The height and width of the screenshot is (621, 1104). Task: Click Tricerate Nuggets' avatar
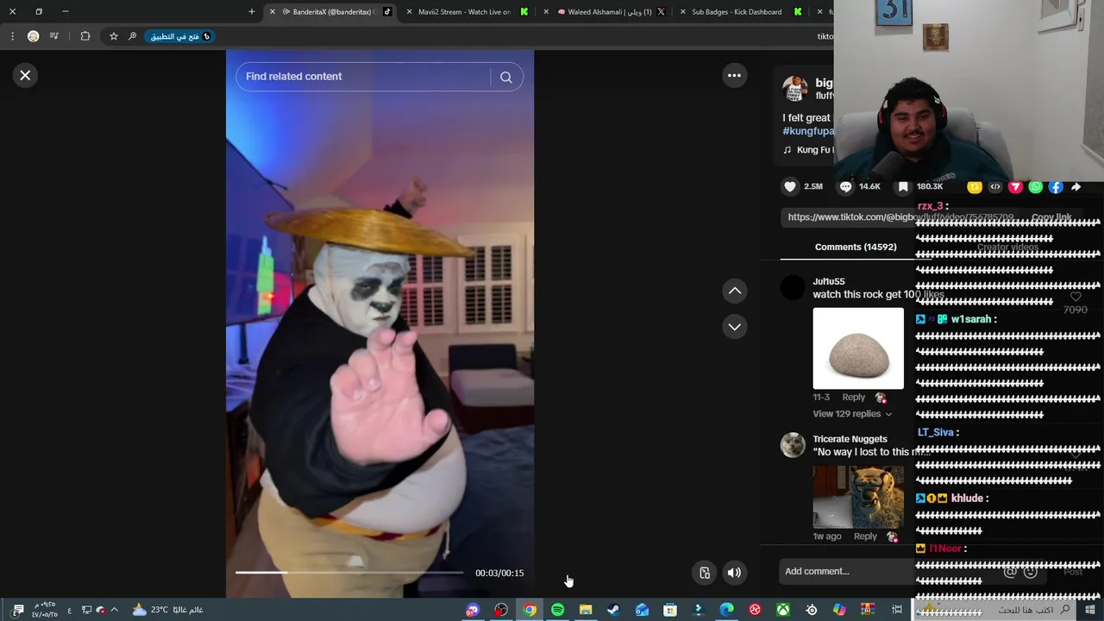pos(793,445)
